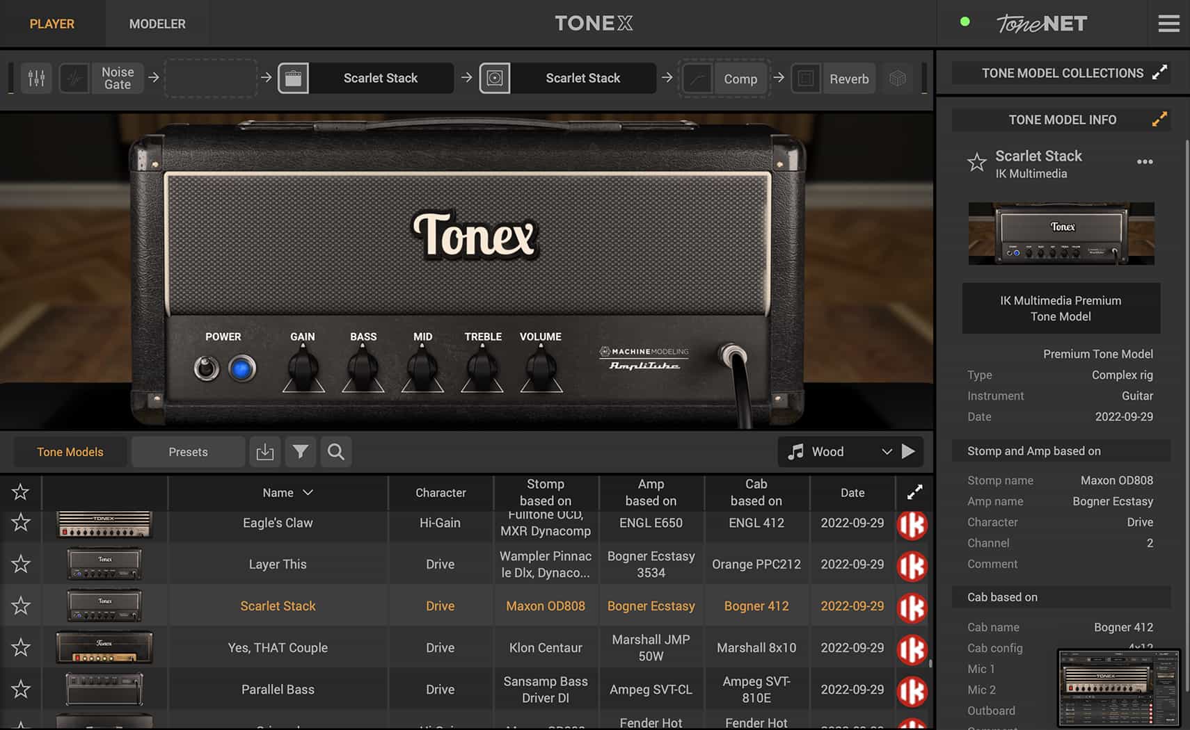Click the favorites star column header
The width and height of the screenshot is (1190, 730).
click(x=20, y=492)
